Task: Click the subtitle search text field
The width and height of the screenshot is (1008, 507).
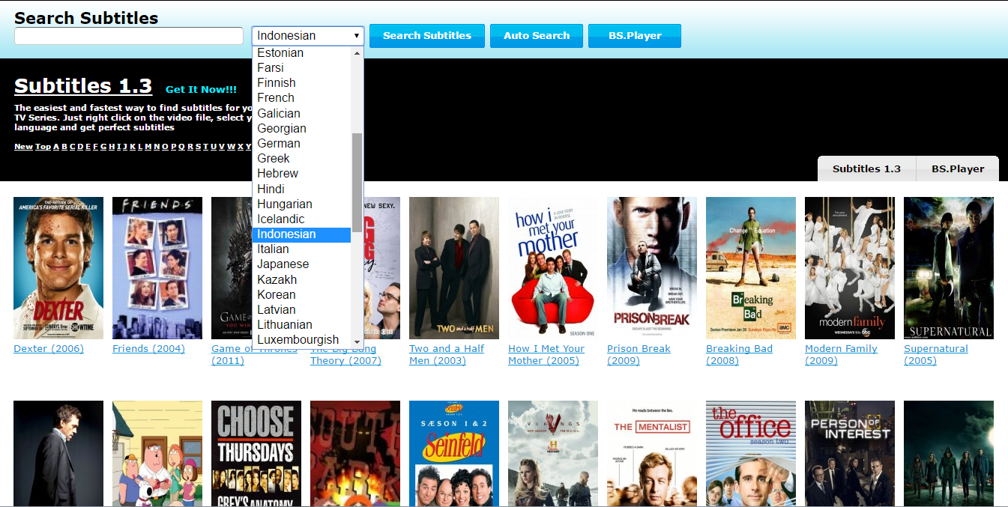Action: [129, 36]
